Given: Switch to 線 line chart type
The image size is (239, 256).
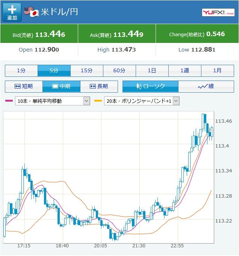Looking at the screenshot, I should point(206,86).
